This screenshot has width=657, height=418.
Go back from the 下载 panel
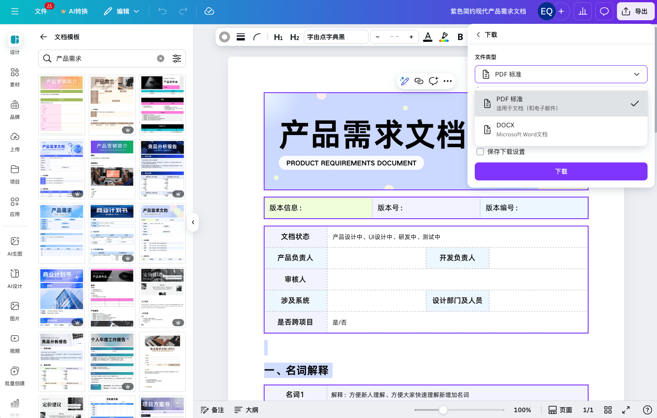[478, 35]
